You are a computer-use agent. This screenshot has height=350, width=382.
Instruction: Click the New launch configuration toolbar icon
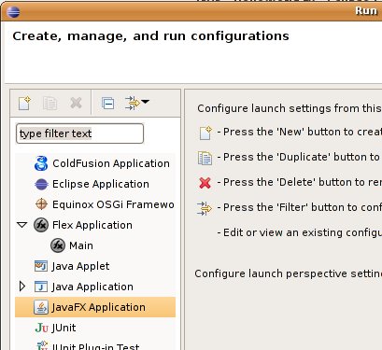point(24,103)
